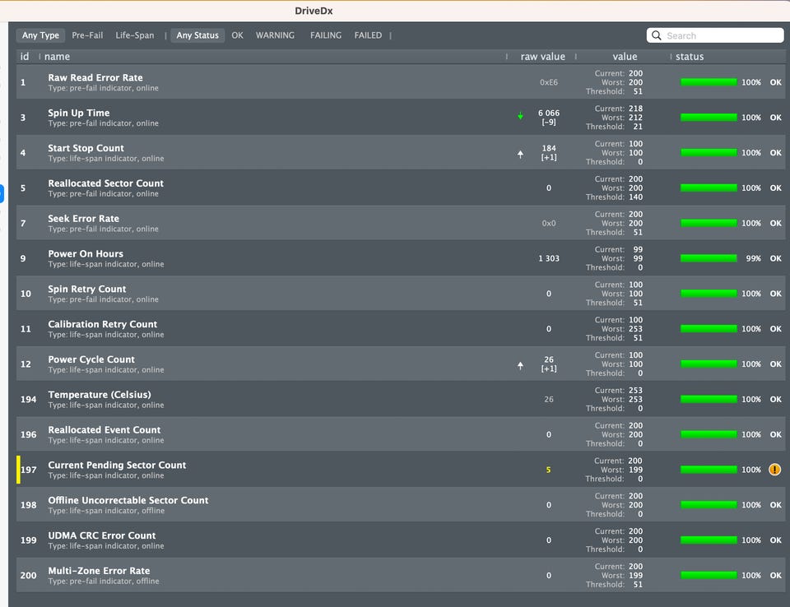
Task: Click the id 200 cell
Action: tap(28, 575)
